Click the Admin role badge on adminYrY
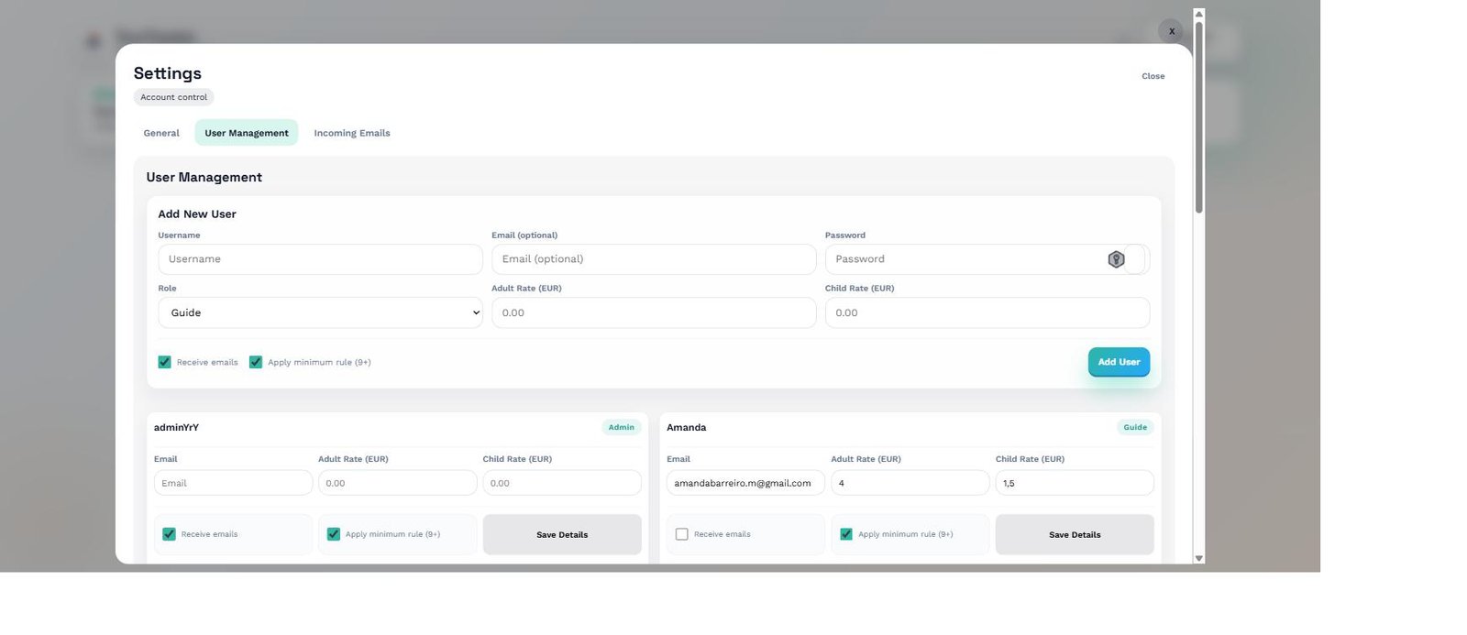The width and height of the screenshot is (1467, 635). pyautogui.click(x=621, y=427)
